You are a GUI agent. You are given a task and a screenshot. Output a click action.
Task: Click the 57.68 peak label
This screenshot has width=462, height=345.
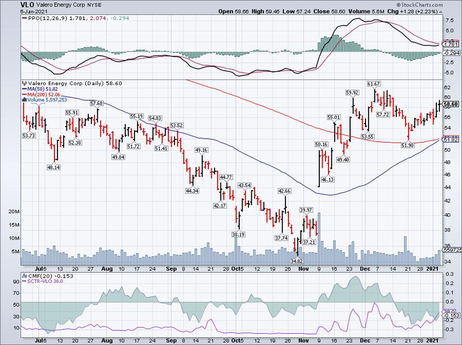click(97, 103)
